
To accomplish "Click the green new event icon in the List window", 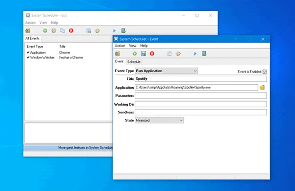I will pyautogui.click(x=45, y=30).
